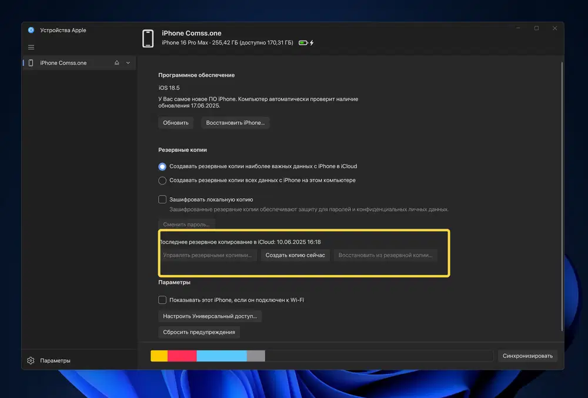Screen dimensions: 588x398
Task: Minimize the Apple Devices window
Action: click(518, 28)
